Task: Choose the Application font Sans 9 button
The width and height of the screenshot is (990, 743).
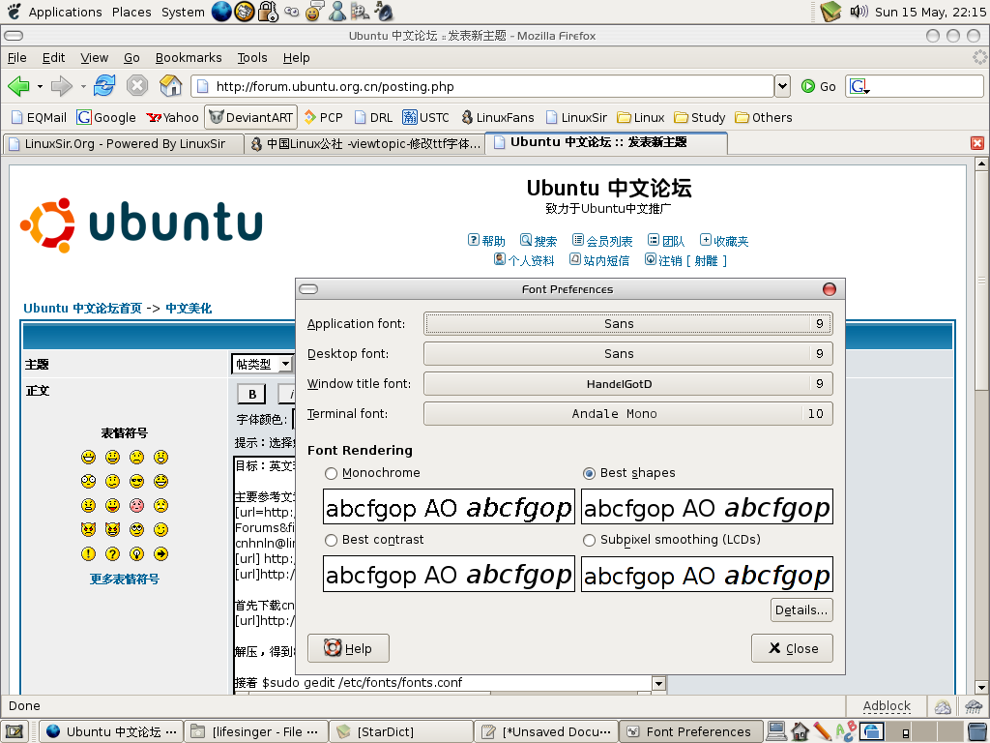Action: [x=627, y=323]
